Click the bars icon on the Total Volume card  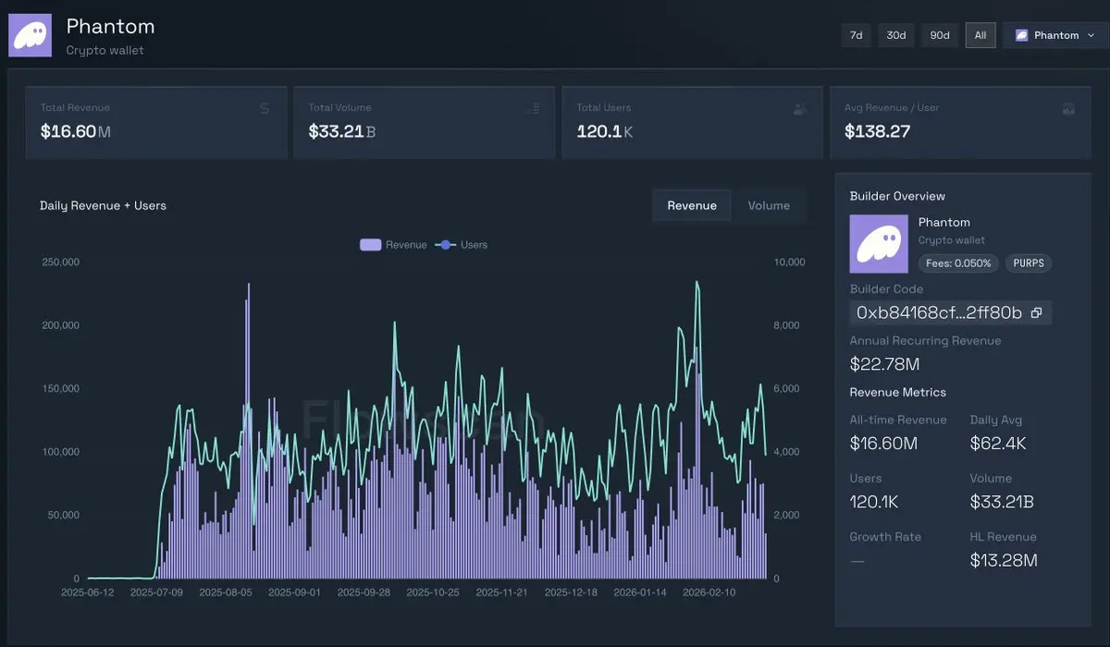pos(533,109)
